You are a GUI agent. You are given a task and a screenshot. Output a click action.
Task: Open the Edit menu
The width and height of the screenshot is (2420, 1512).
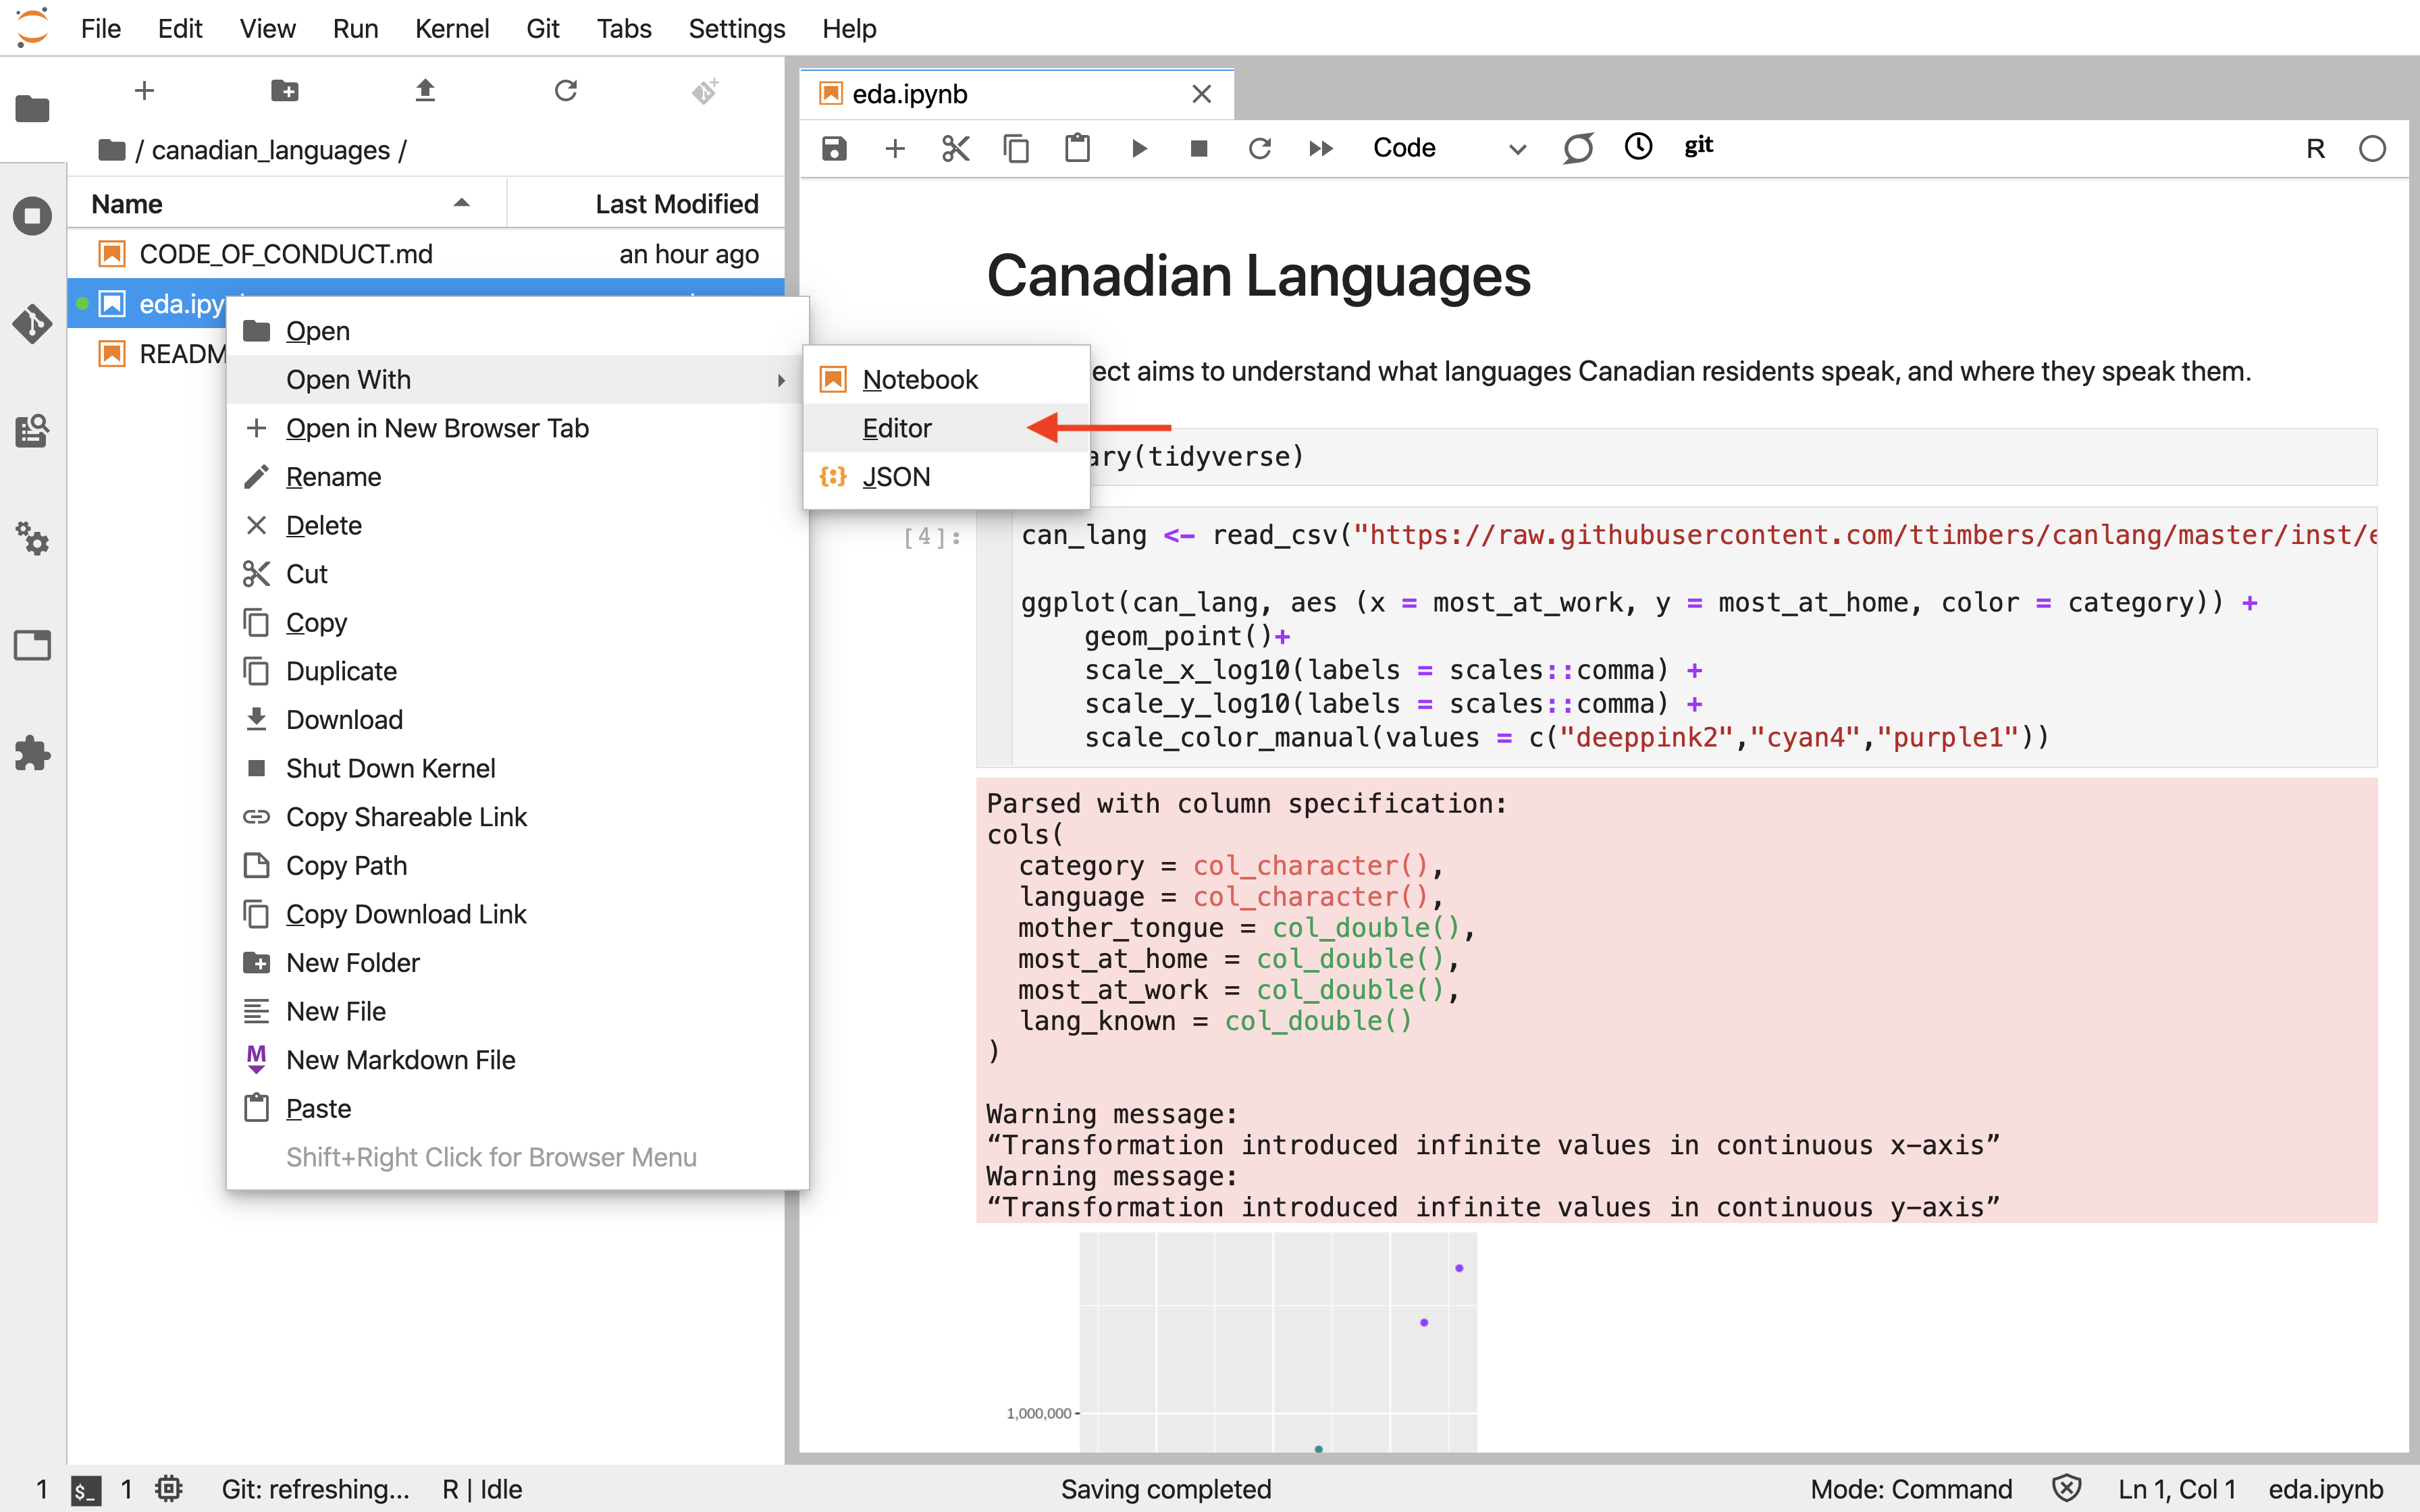point(180,28)
